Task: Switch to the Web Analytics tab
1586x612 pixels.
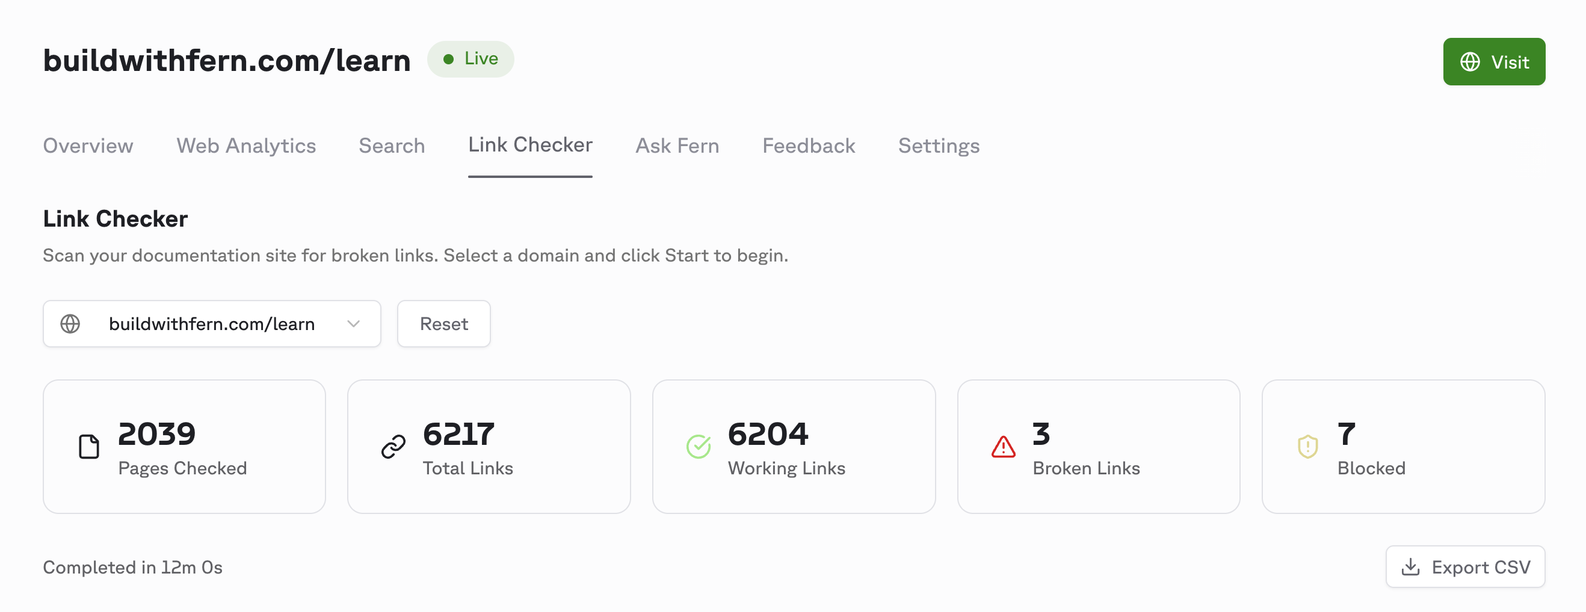Action: pyautogui.click(x=245, y=145)
